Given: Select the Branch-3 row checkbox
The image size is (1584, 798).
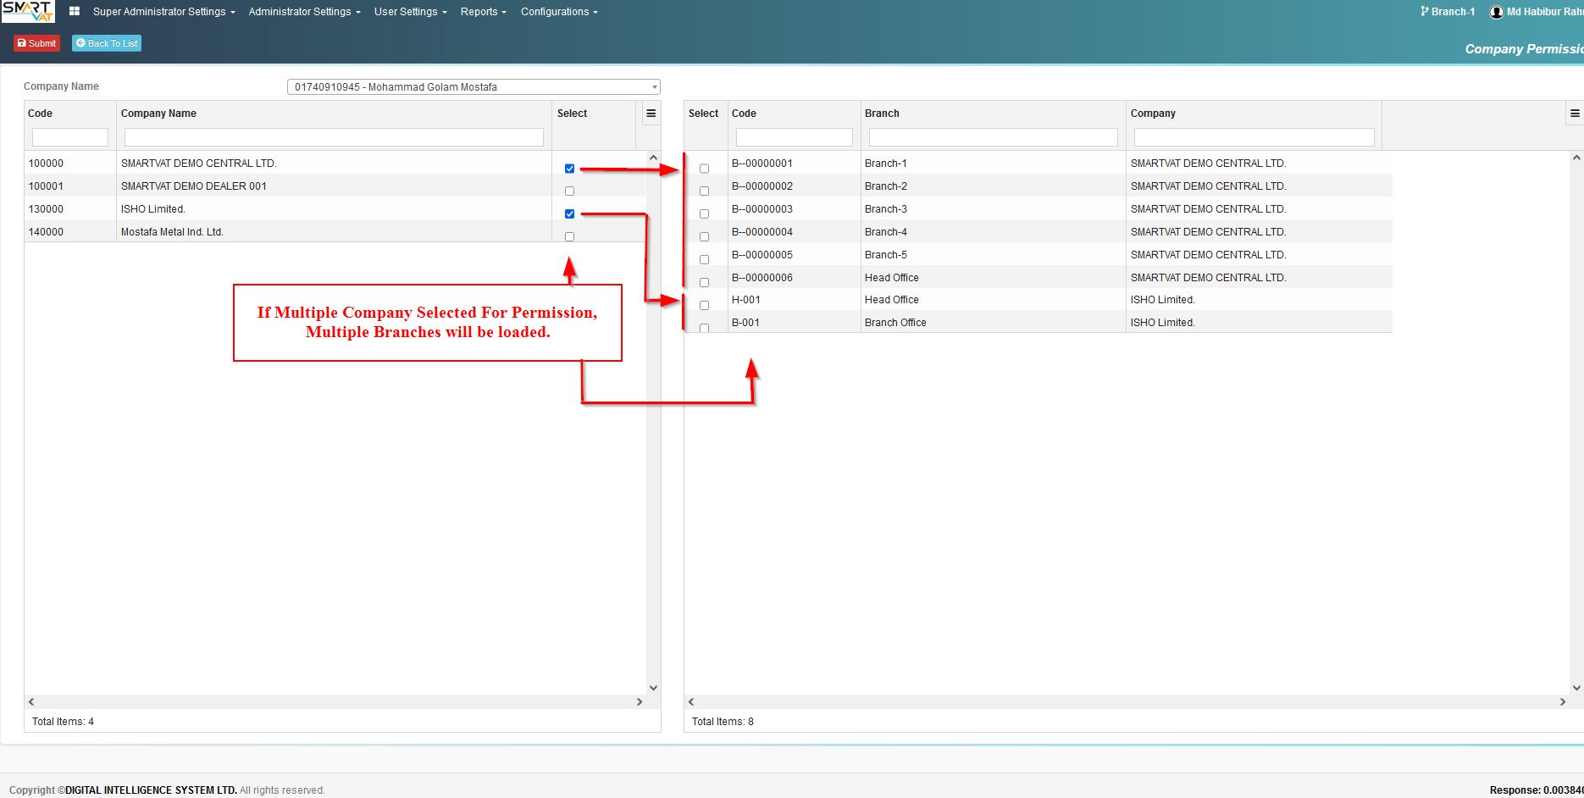Looking at the screenshot, I should click(704, 214).
